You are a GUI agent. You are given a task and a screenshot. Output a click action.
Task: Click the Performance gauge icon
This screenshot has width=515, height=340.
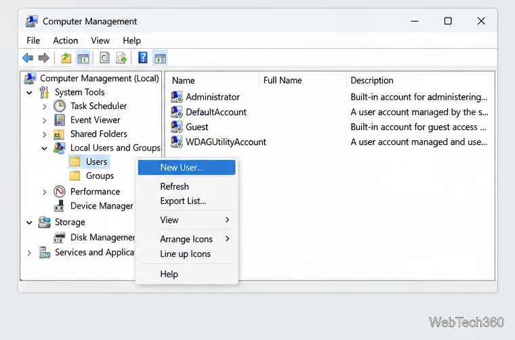[60, 191]
